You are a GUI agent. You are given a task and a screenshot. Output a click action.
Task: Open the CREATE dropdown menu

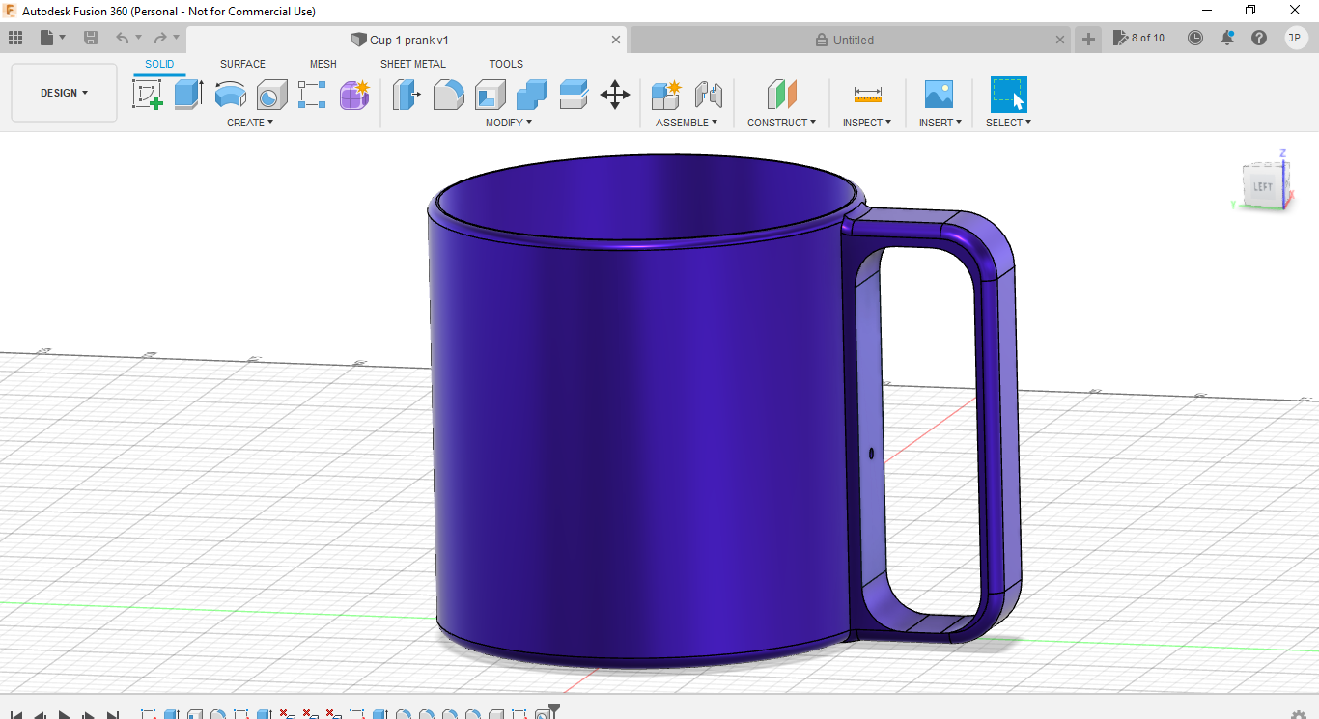(x=249, y=122)
